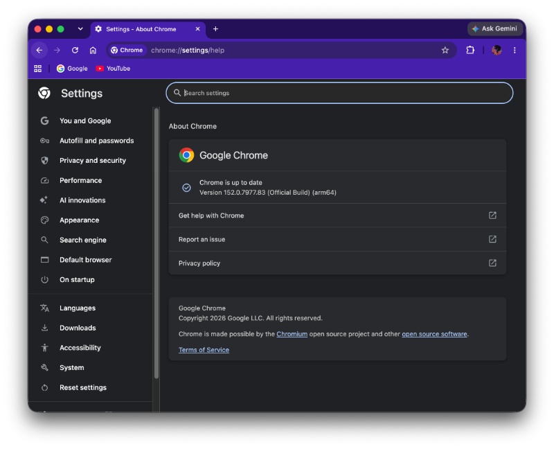
Task: Click the Google Chrome logo in About card
Action: [x=186, y=155]
